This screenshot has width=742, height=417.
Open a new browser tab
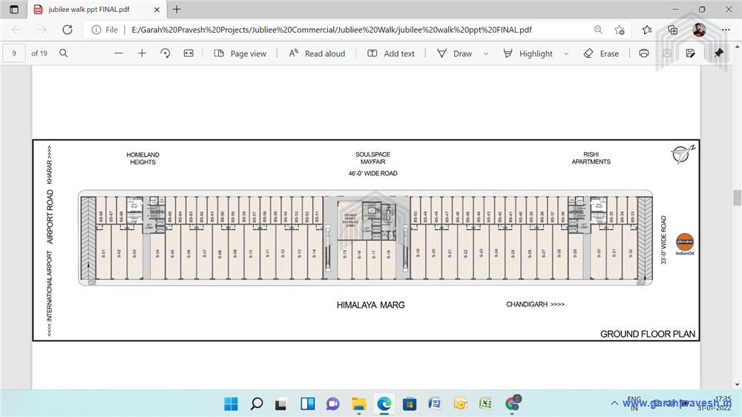click(x=177, y=10)
